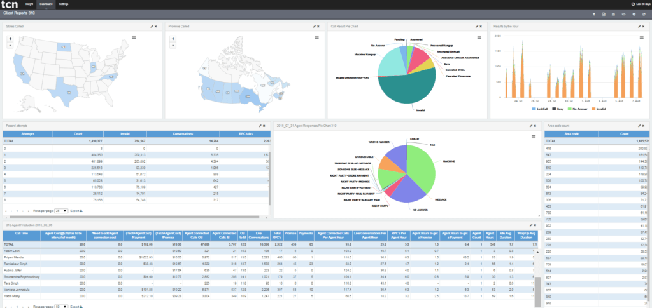The height and width of the screenshot is (308, 652).
Task: Close the Area code count panel
Action: pyautogui.click(x=644, y=125)
